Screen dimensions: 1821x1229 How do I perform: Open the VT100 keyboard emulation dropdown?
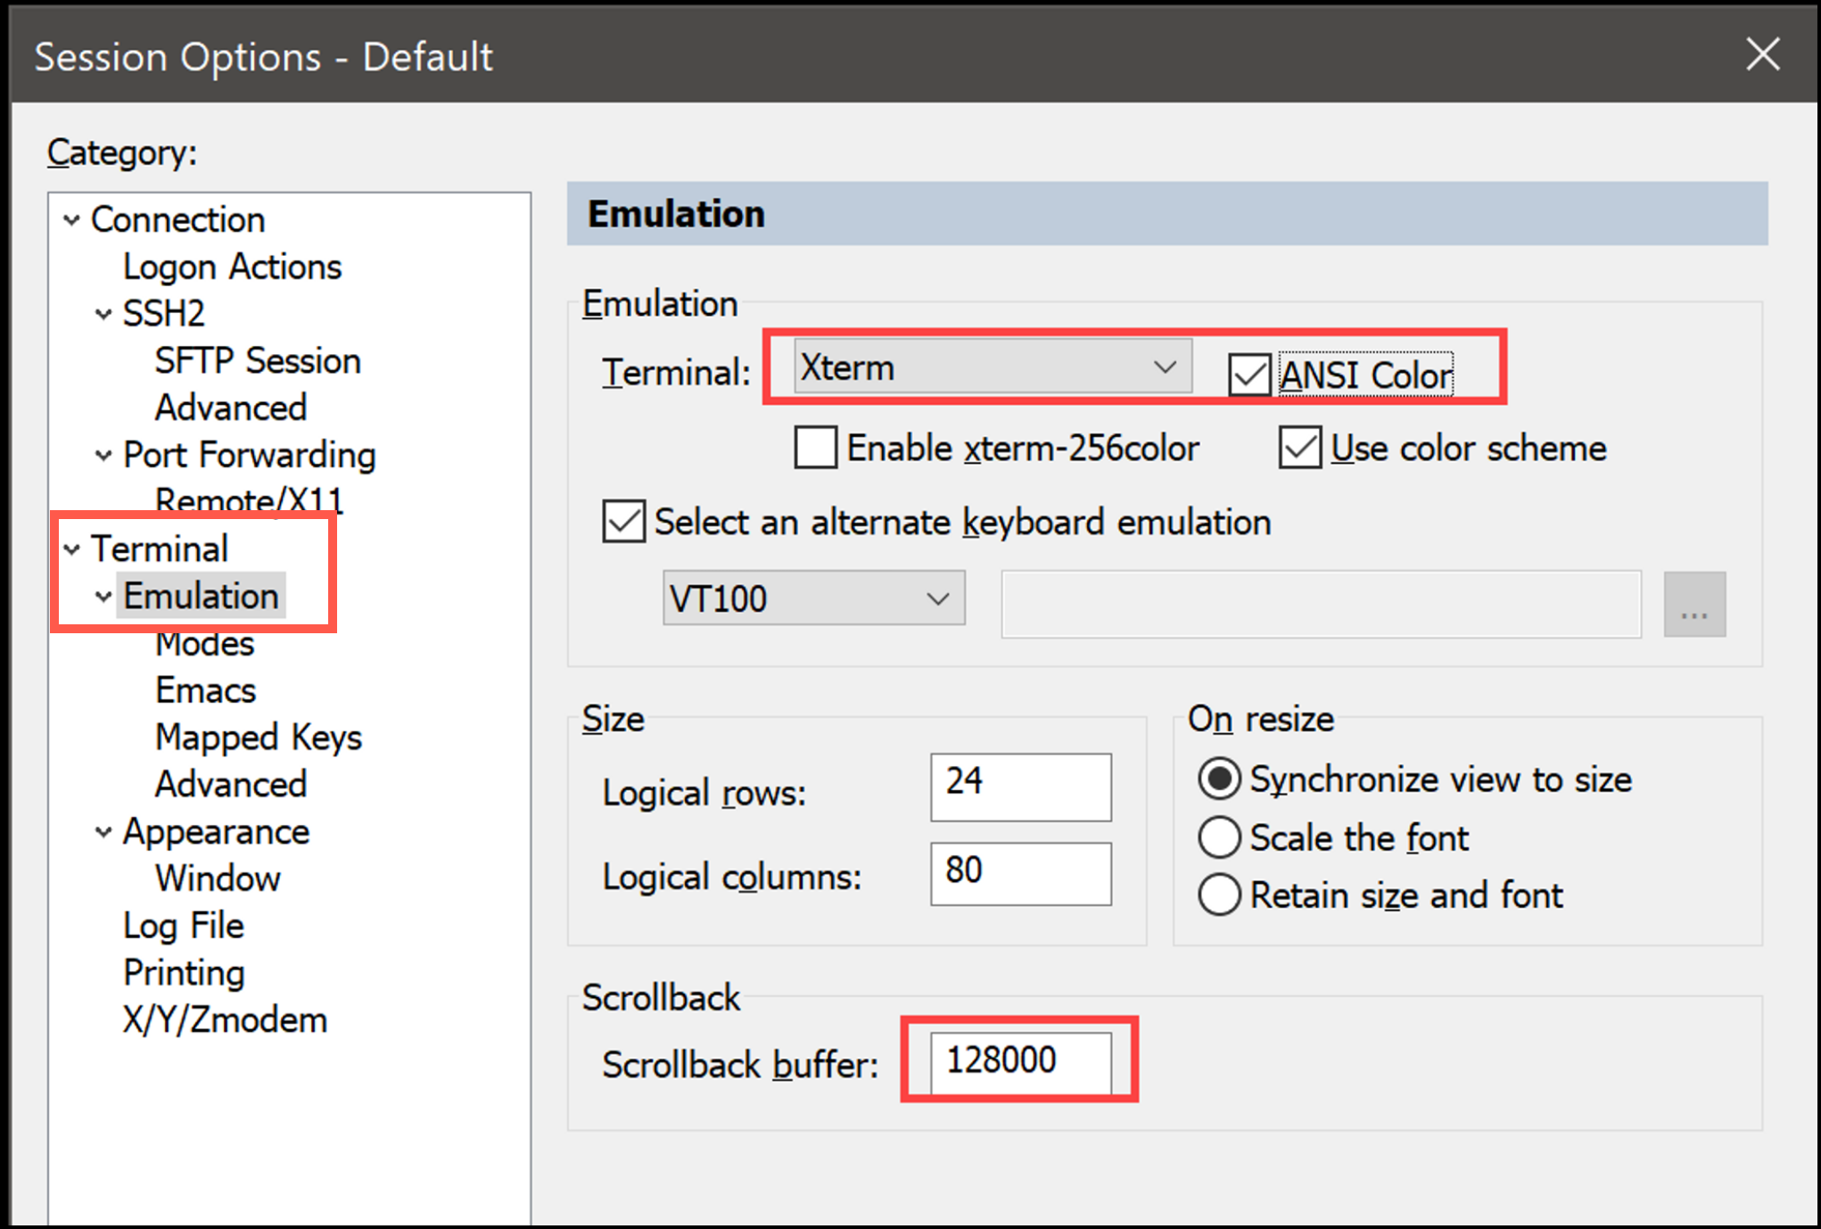pyautogui.click(x=813, y=598)
